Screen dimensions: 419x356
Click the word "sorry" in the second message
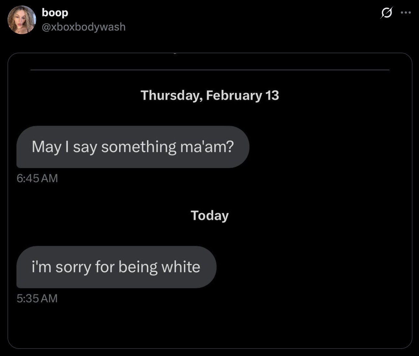pos(73,267)
